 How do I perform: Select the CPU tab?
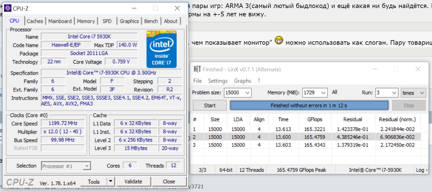coord(14,21)
